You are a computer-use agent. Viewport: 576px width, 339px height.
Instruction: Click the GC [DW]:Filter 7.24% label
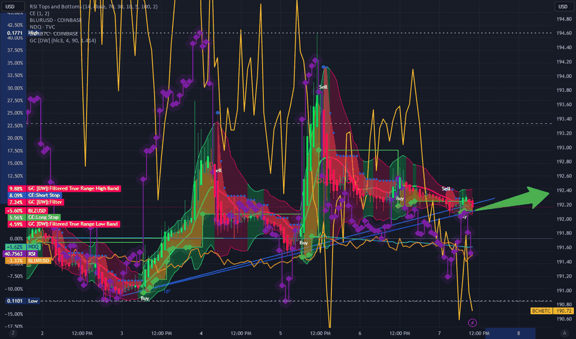tap(35, 202)
